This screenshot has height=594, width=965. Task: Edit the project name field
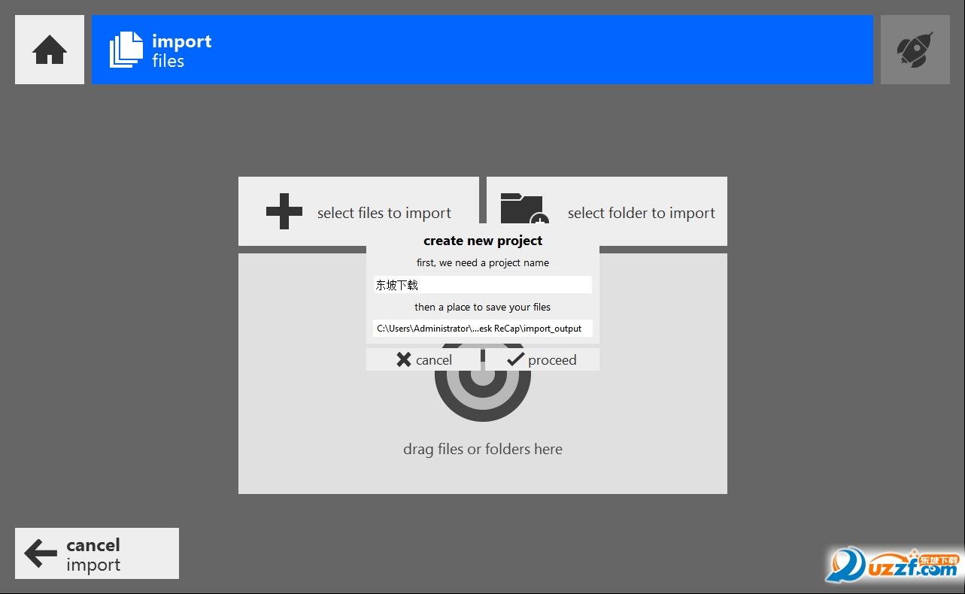click(482, 285)
